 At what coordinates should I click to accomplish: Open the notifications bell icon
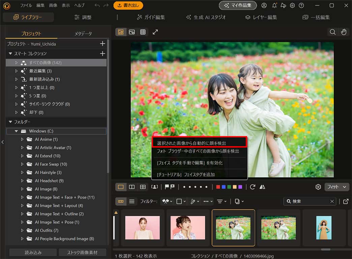(274, 5)
